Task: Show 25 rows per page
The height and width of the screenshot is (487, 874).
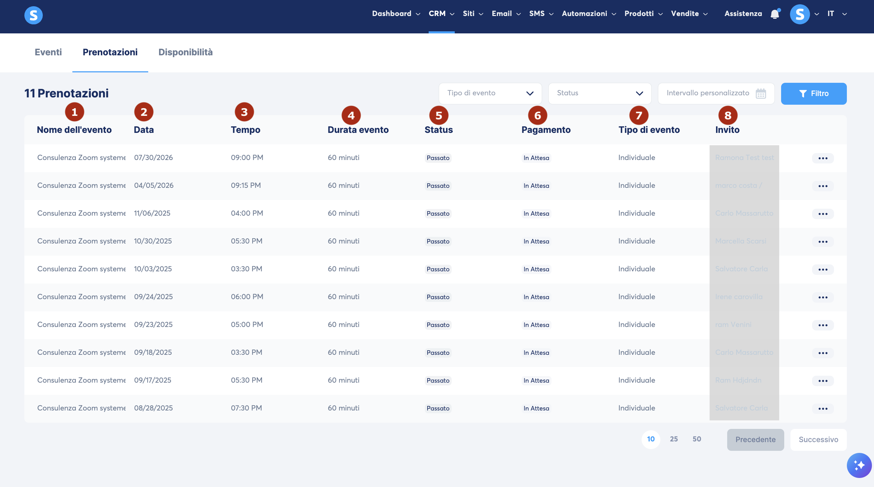Action: (x=674, y=439)
